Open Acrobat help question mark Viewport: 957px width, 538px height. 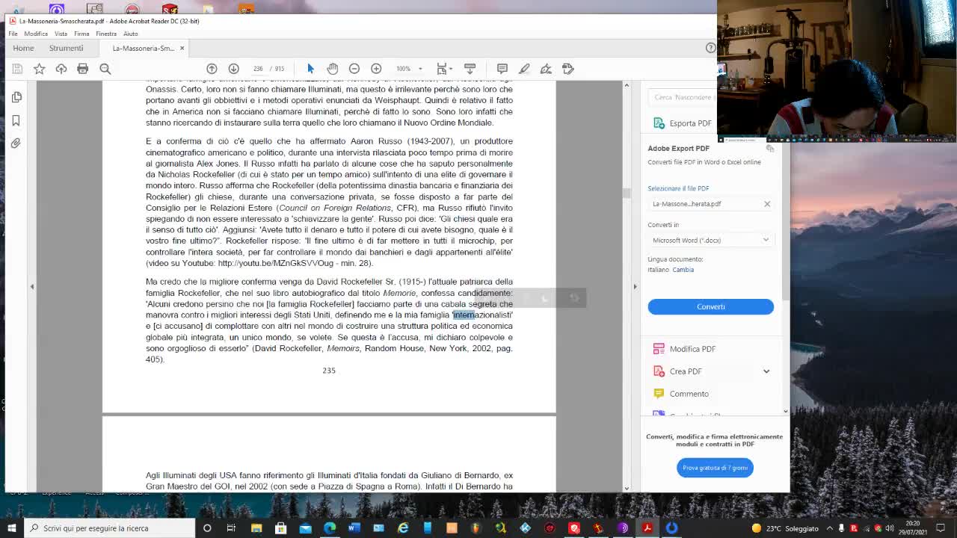tap(710, 48)
